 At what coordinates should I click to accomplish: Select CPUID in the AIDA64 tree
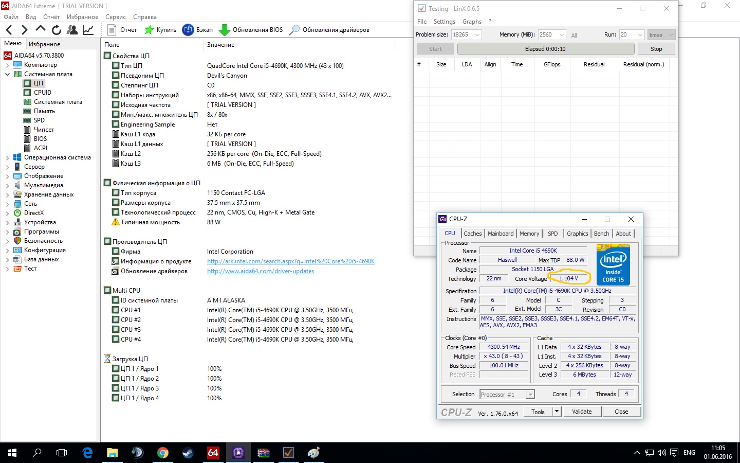[x=43, y=93]
